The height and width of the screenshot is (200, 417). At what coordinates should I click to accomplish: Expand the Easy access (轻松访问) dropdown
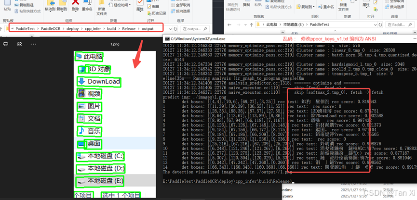point(120,5)
